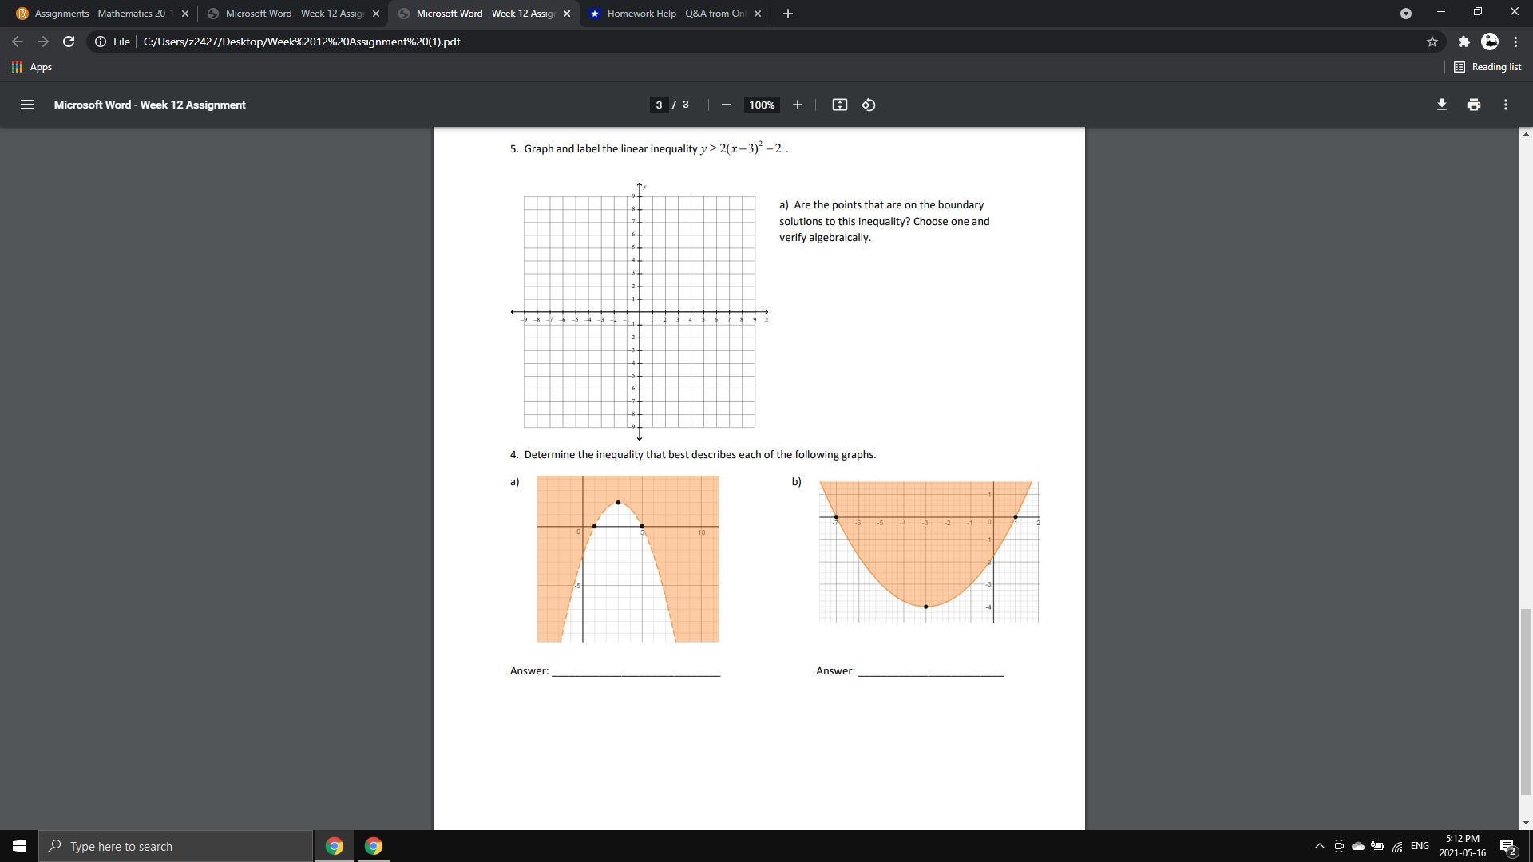Image resolution: width=1533 pixels, height=862 pixels.
Task: Bookmark the current PDF page
Action: [x=1432, y=42]
